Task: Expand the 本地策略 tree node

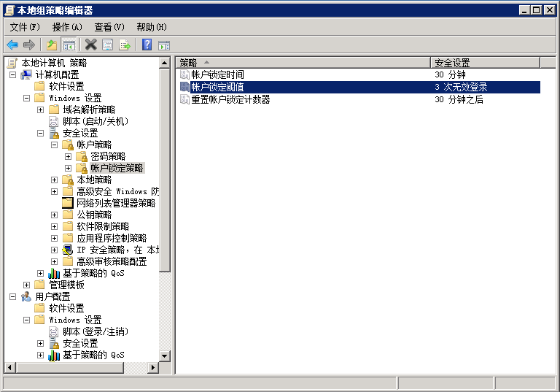Action: click(x=55, y=180)
